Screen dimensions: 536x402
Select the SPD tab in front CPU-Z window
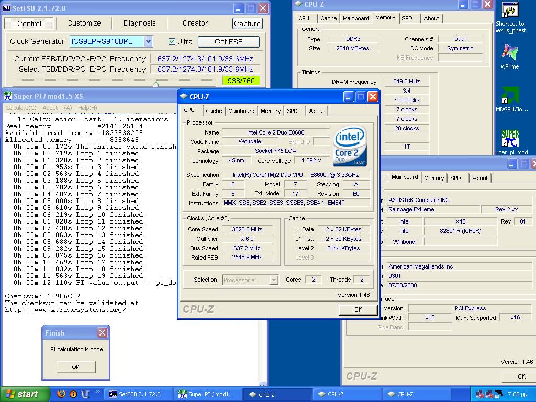pos(292,111)
